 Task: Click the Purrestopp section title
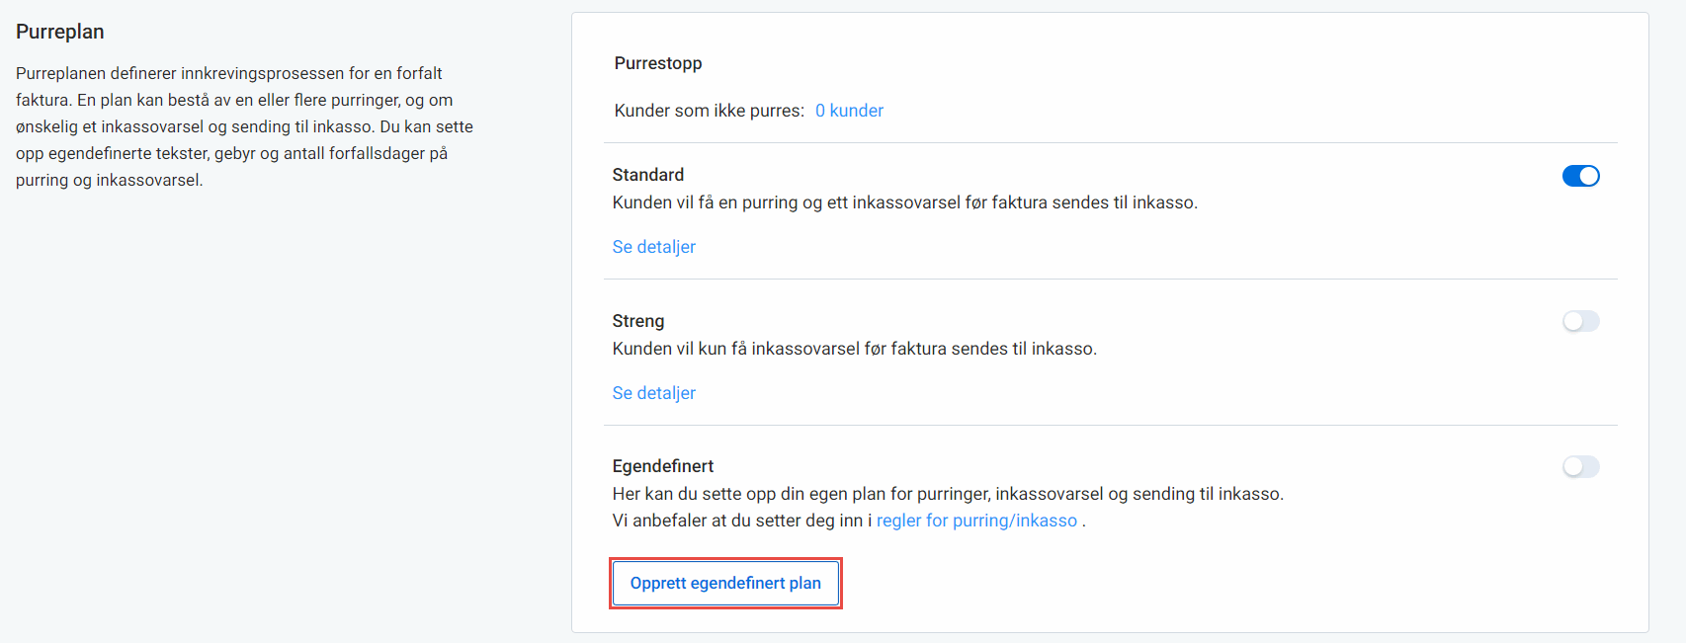point(658,63)
